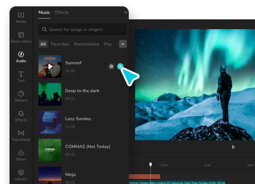
Task: Expand the music categories dropdown arrow
Action: pyautogui.click(x=123, y=44)
